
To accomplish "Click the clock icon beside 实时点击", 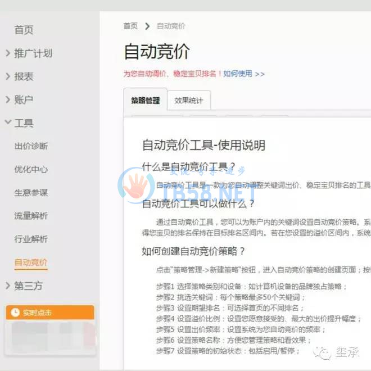I will [x=15, y=313].
